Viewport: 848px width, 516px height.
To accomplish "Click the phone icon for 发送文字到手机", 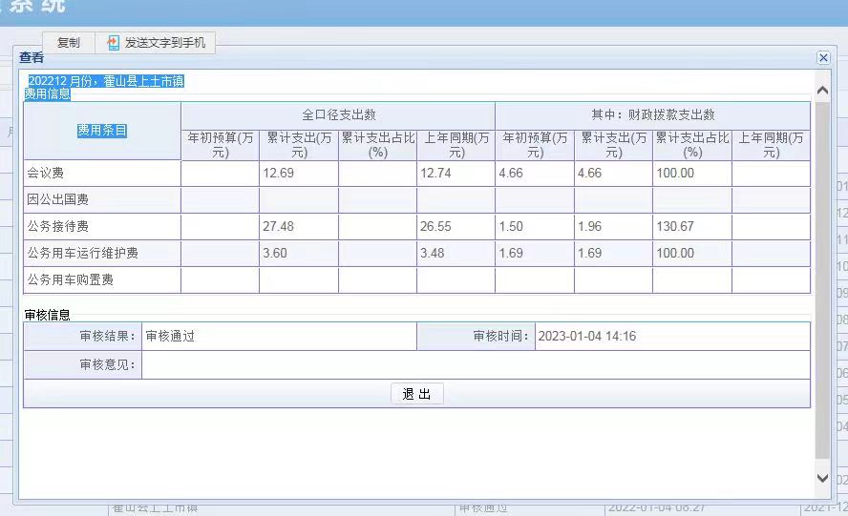I will (x=114, y=43).
